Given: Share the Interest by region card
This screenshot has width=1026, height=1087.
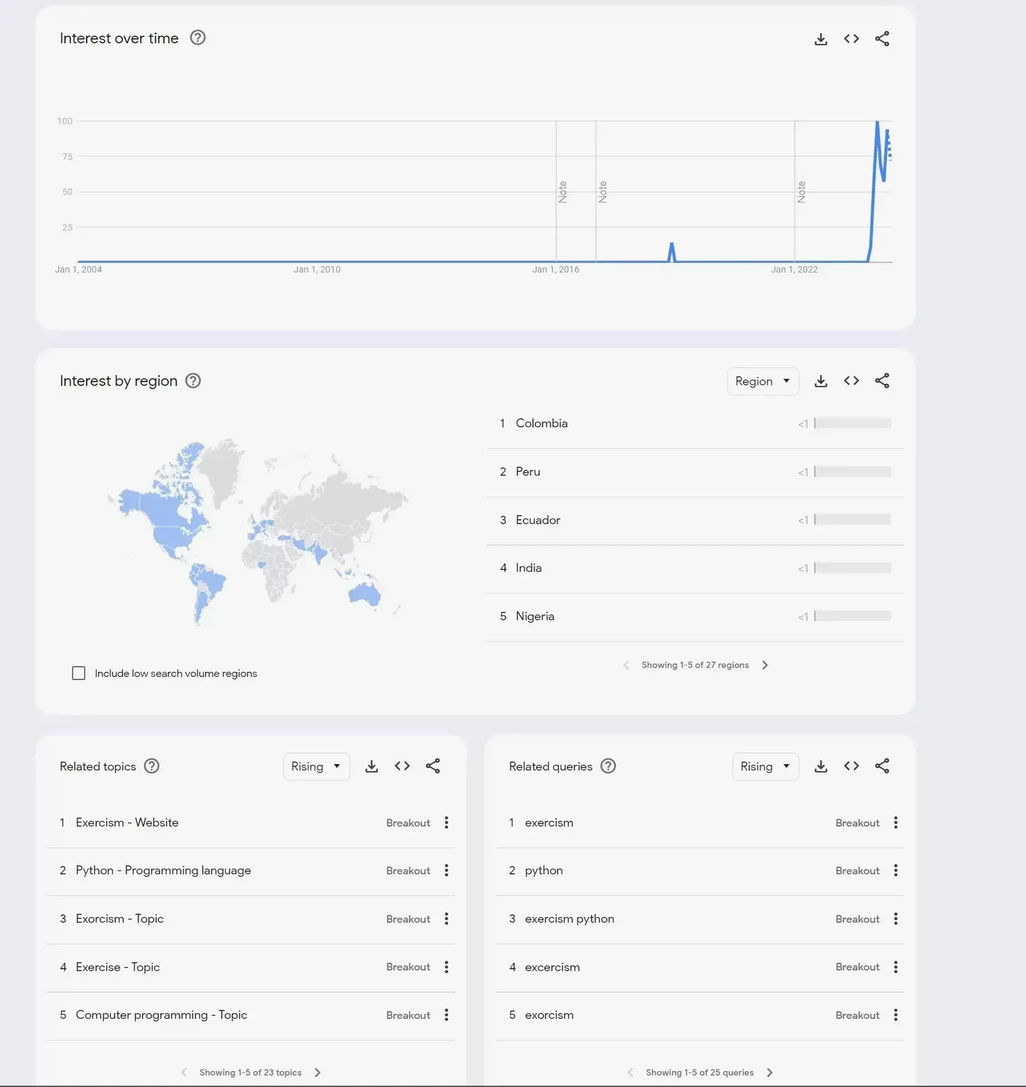Looking at the screenshot, I should (882, 381).
